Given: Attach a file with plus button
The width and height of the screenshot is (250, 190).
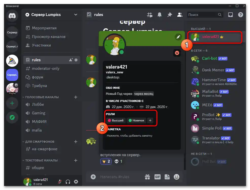Looking at the screenshot, I should point(93,177).
